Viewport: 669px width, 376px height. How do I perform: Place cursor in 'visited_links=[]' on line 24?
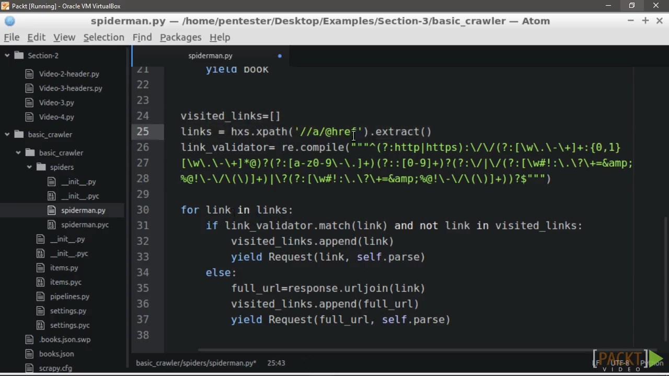click(230, 116)
